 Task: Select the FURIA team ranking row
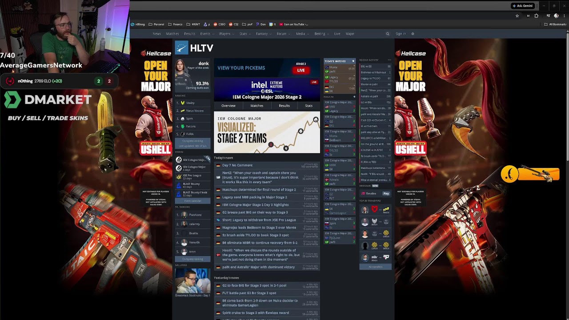tap(193, 134)
